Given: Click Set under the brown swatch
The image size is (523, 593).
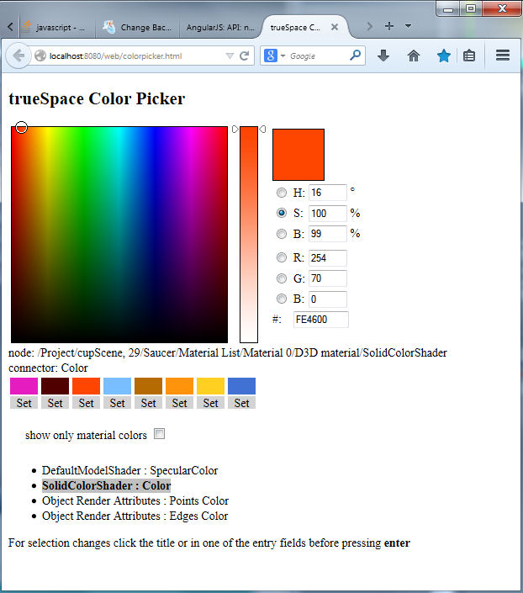Looking at the screenshot, I should (148, 403).
